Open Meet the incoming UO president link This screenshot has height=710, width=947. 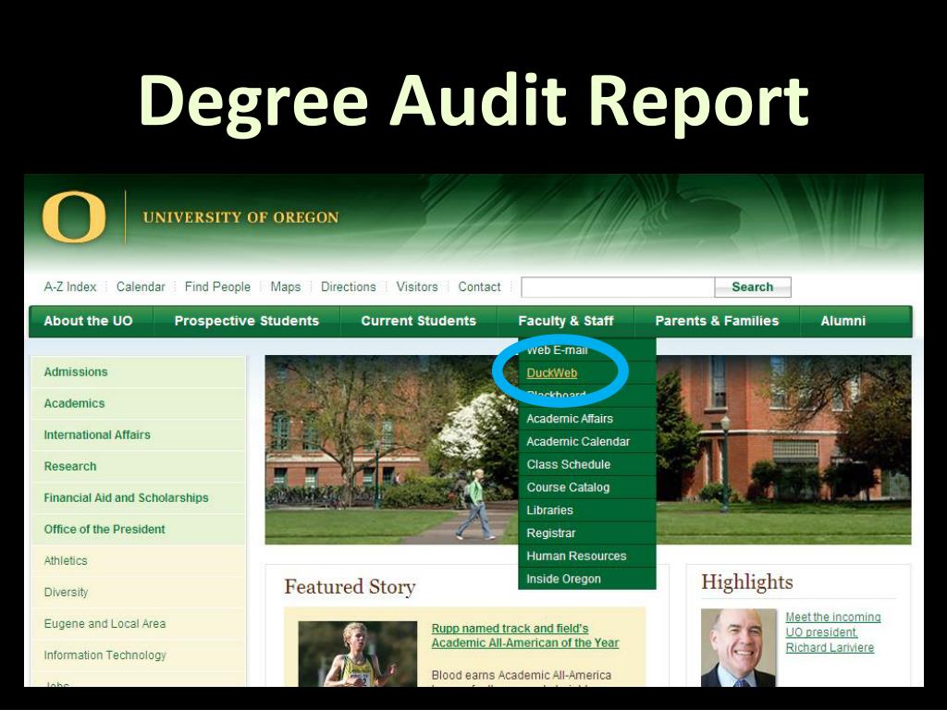(x=833, y=632)
